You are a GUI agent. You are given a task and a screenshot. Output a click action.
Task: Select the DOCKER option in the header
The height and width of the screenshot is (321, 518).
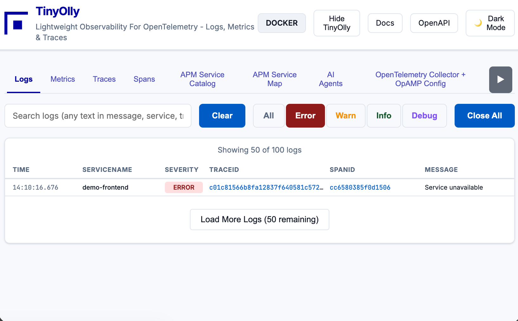click(x=282, y=23)
